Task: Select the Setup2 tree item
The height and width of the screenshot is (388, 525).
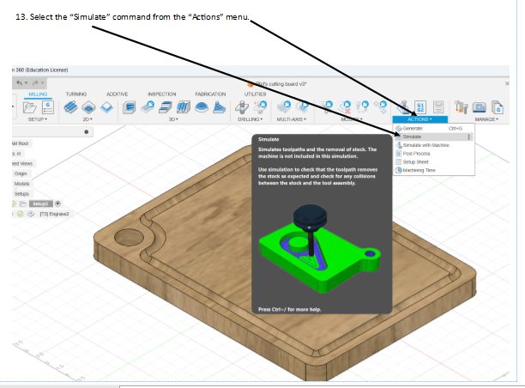Action: coord(40,203)
